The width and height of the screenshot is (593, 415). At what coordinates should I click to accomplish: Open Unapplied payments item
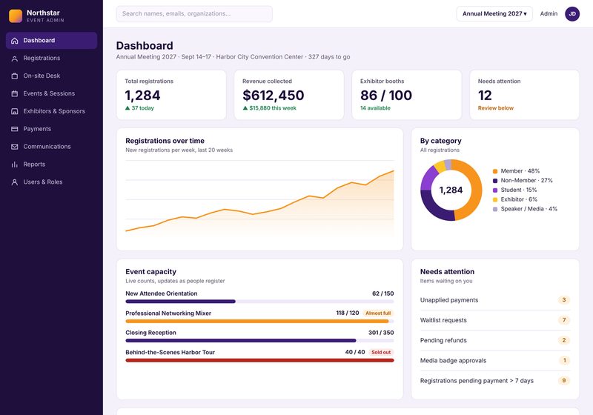tap(495, 300)
